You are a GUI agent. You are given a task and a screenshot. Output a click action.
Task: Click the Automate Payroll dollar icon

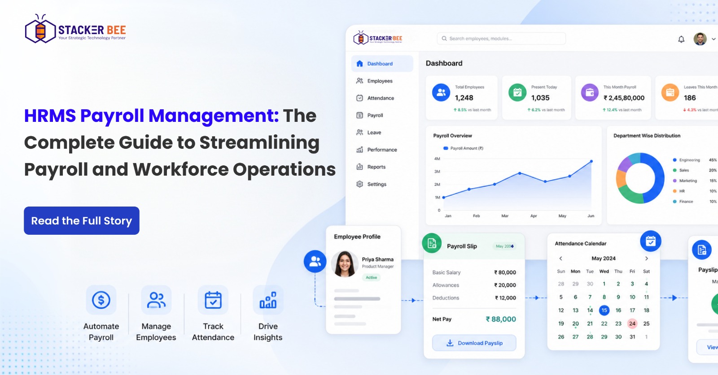pyautogui.click(x=101, y=300)
